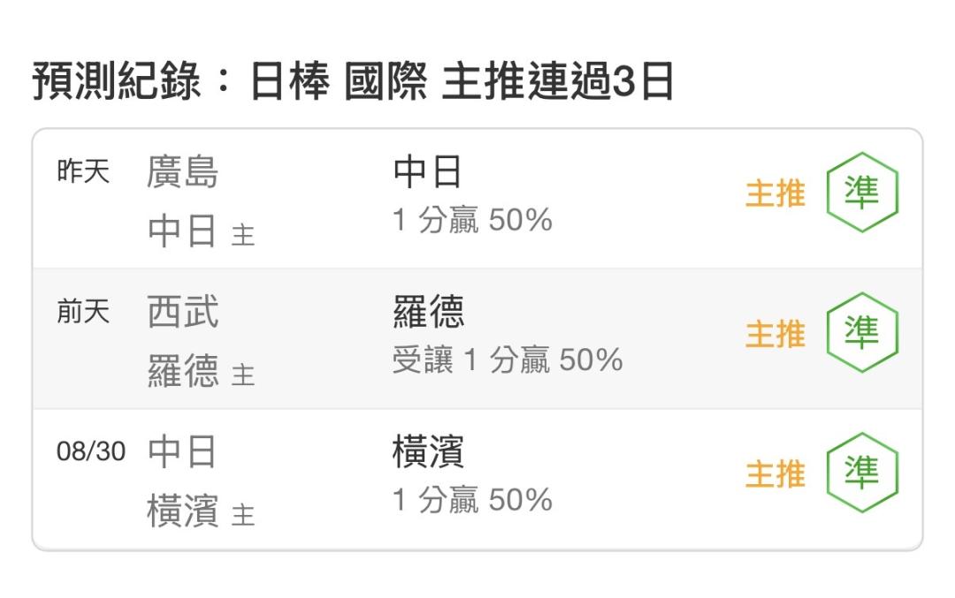Image resolution: width=955 pixels, height=598 pixels.
Task: Click the 準 hexagon badge in 前天 row
Action: coord(862,332)
